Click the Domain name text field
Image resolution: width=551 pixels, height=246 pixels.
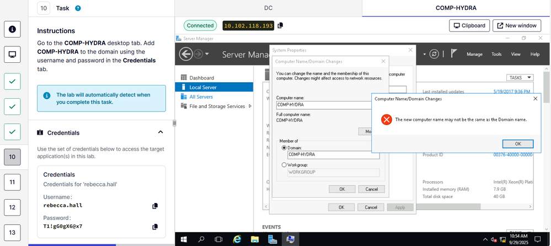[x=333, y=156]
